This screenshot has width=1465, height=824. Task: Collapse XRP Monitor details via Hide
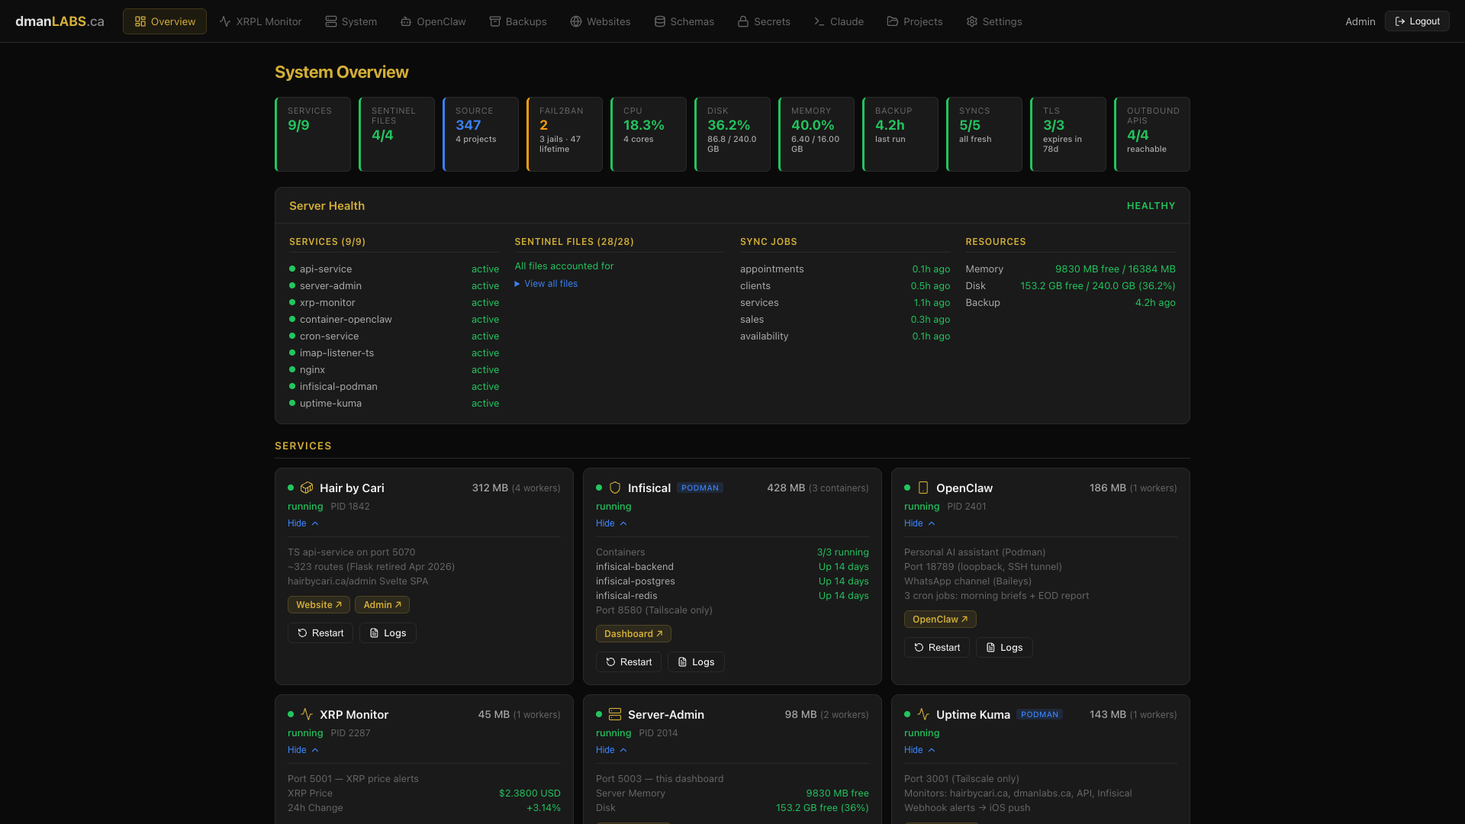pos(303,750)
